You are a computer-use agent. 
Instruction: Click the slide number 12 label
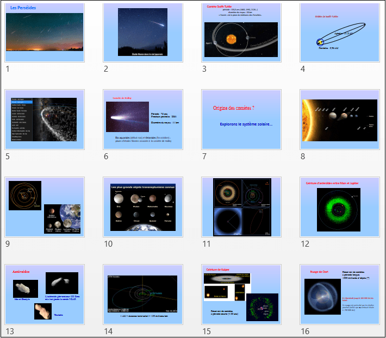(305, 244)
